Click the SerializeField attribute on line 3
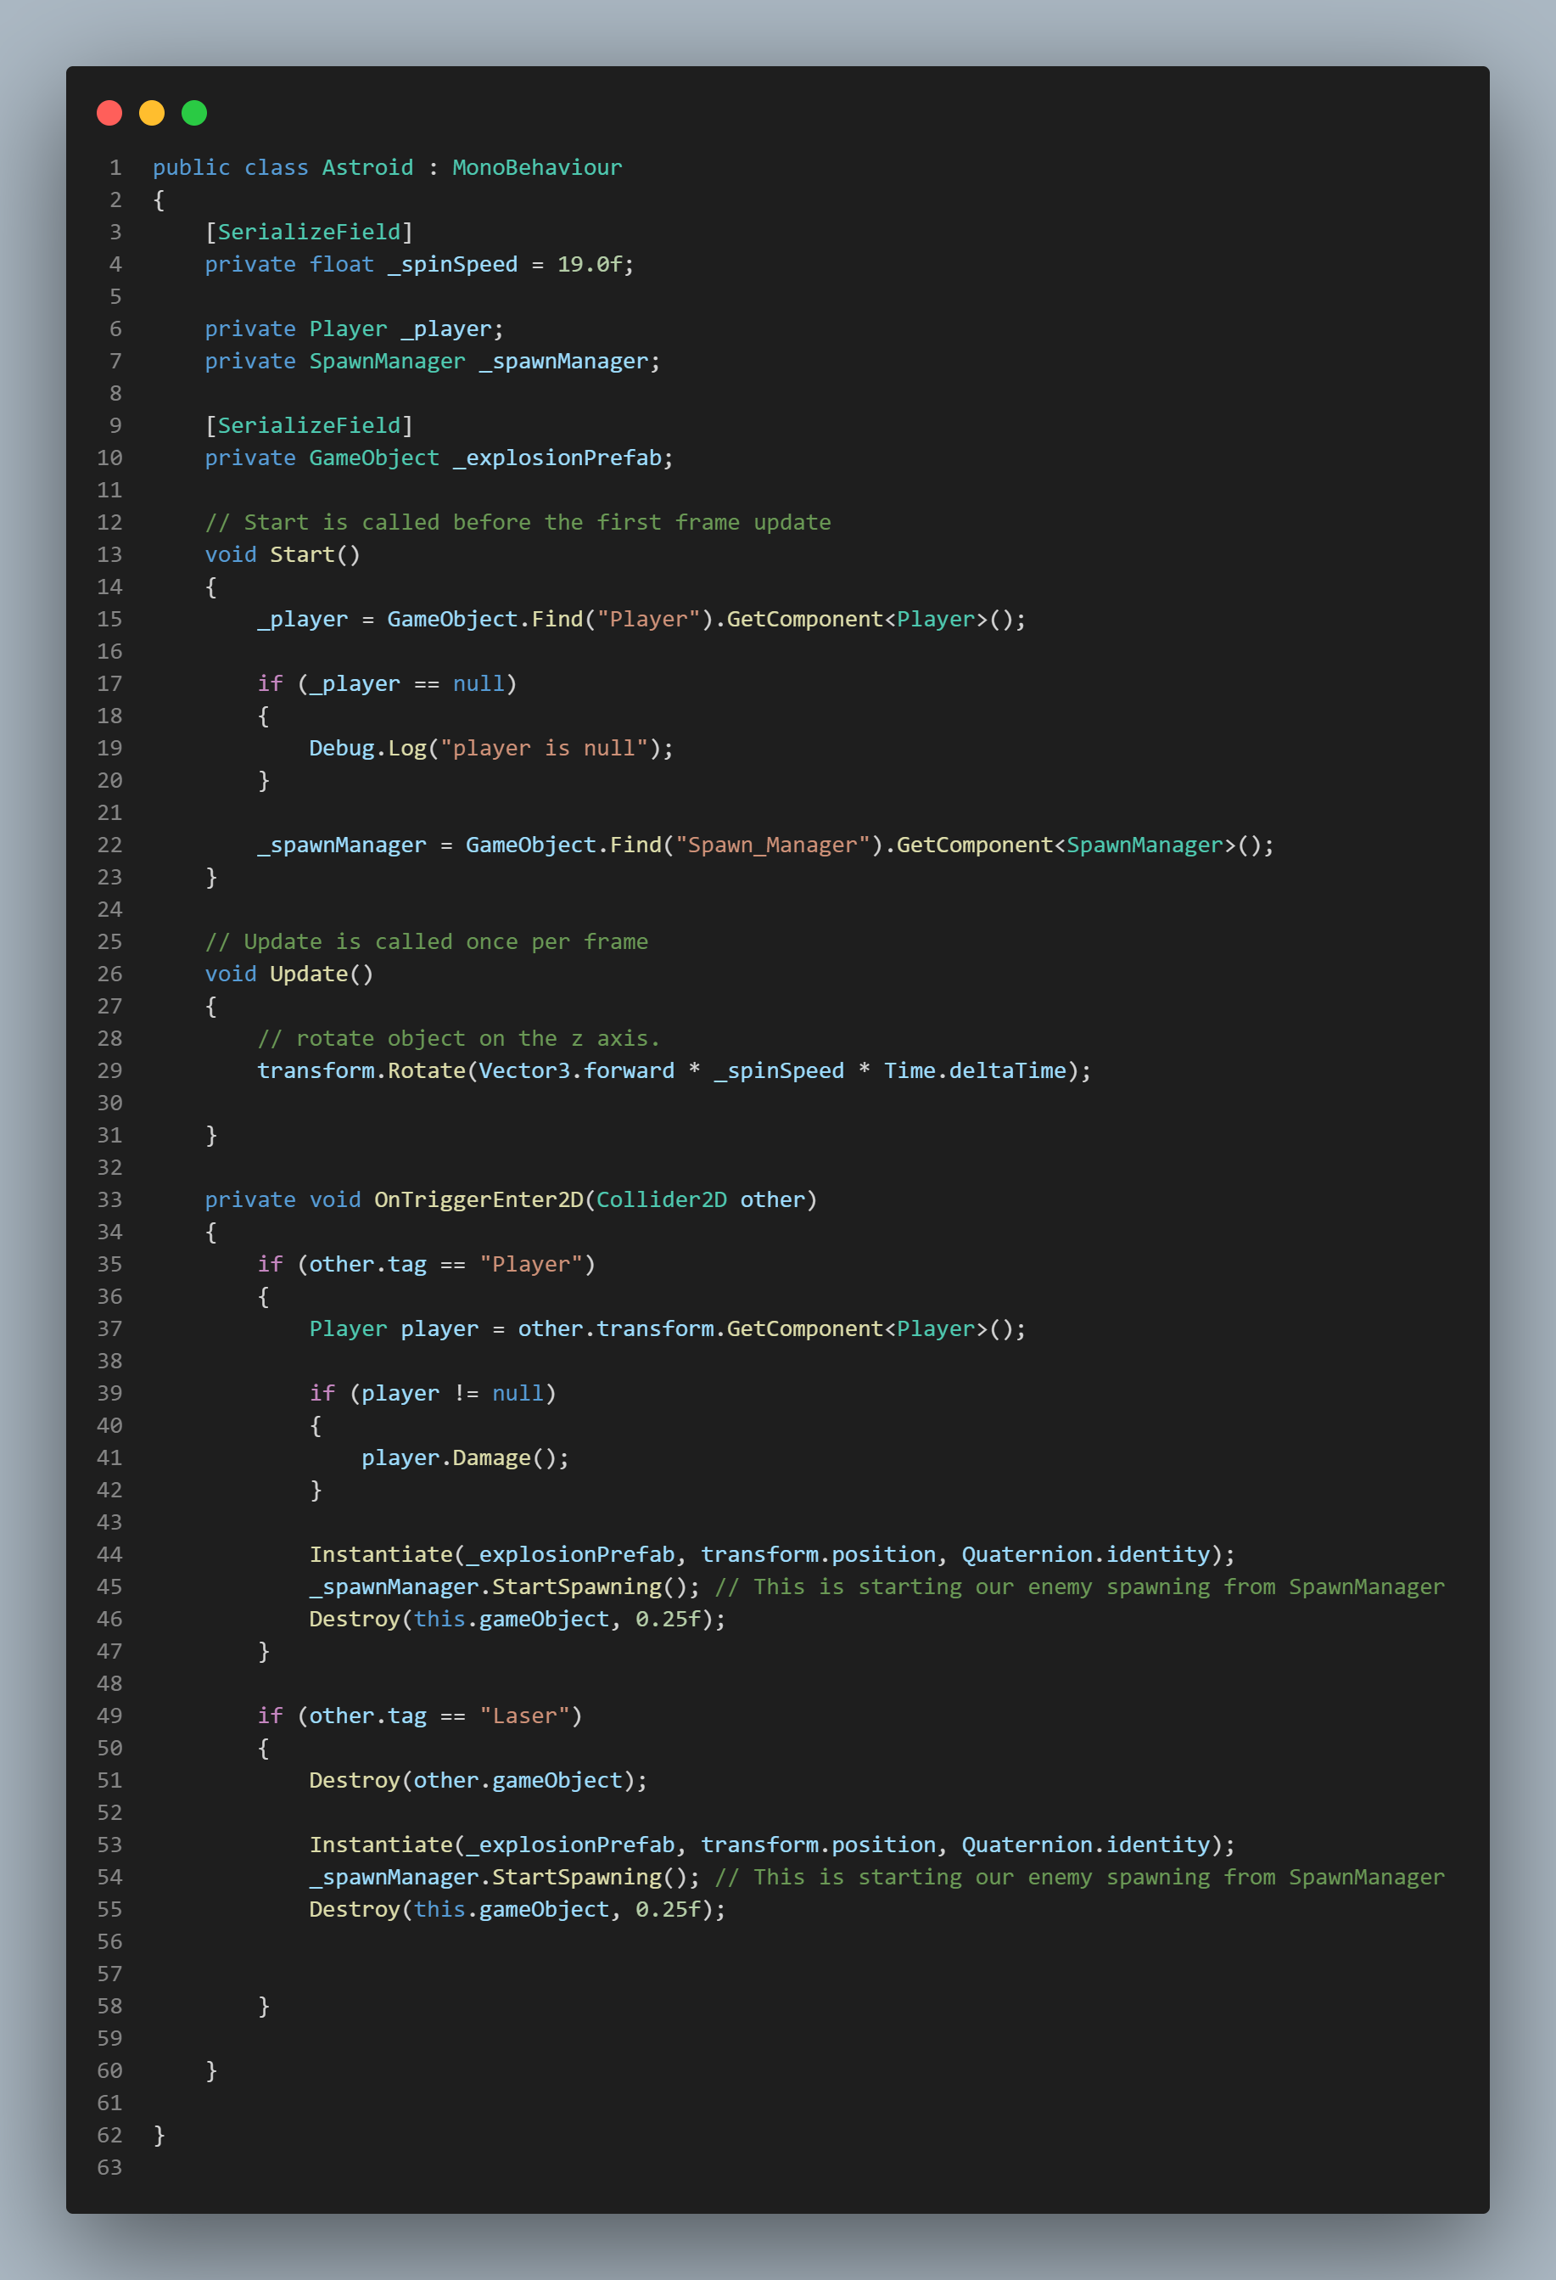1556x2280 pixels. (309, 233)
